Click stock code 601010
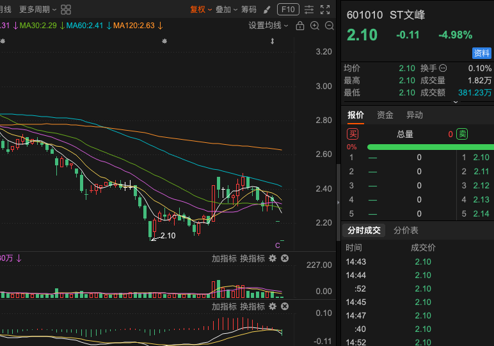 point(365,15)
